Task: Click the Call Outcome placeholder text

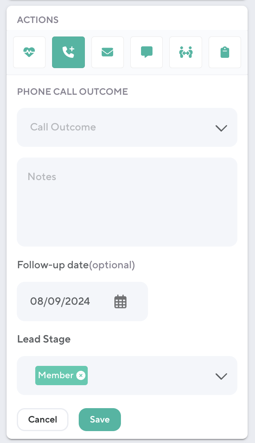Action: (x=63, y=127)
